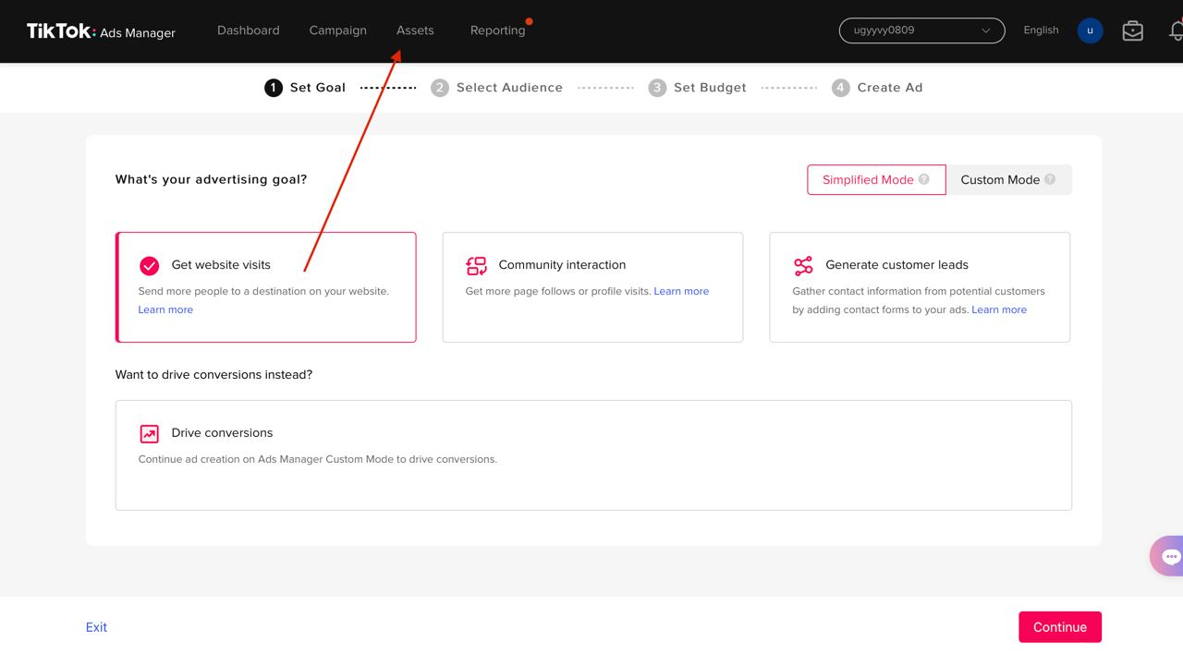This screenshot has height=654, width=1183.
Task: Click the Continue button
Action: pos(1060,627)
